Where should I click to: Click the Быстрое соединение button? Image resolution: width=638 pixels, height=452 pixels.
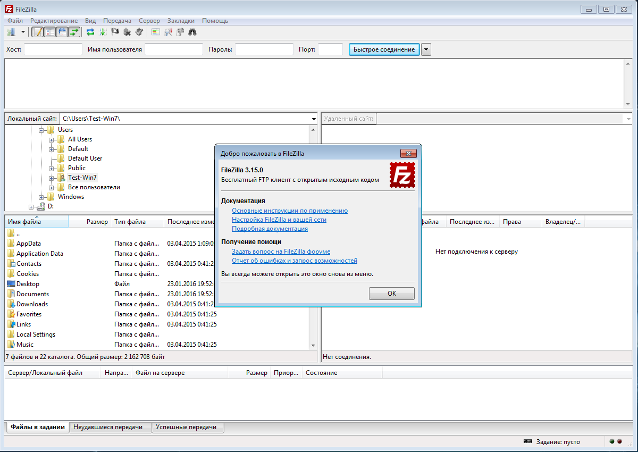[x=384, y=49]
